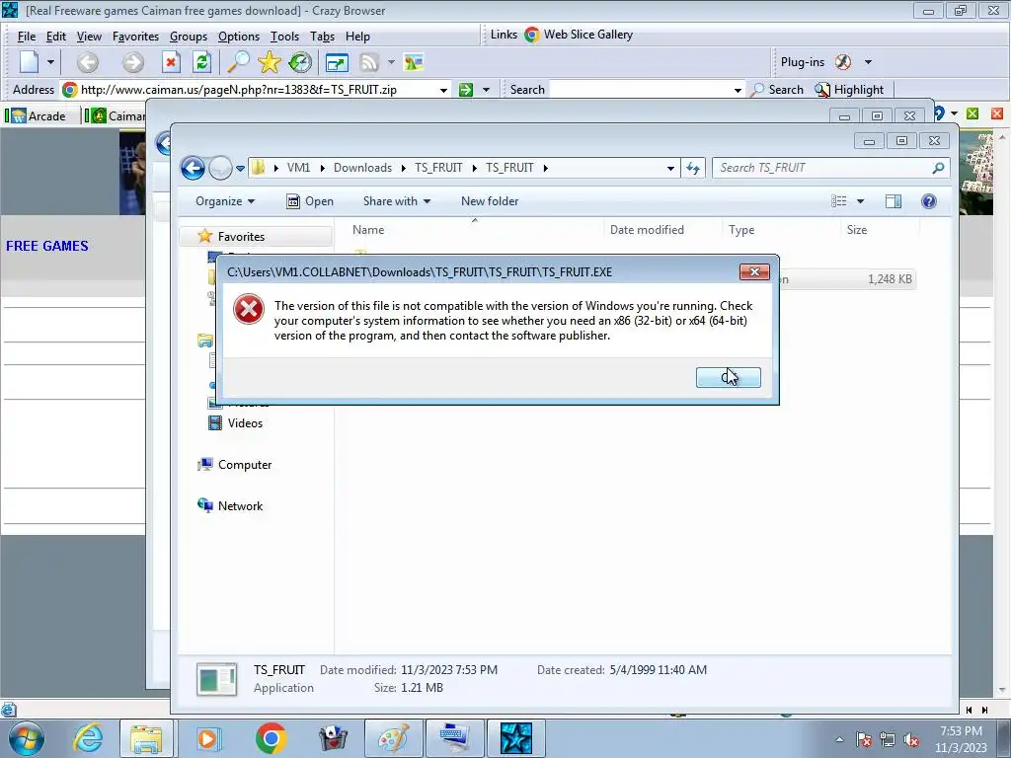
Task: Click the Search button beside search box
Action: [x=778, y=90]
